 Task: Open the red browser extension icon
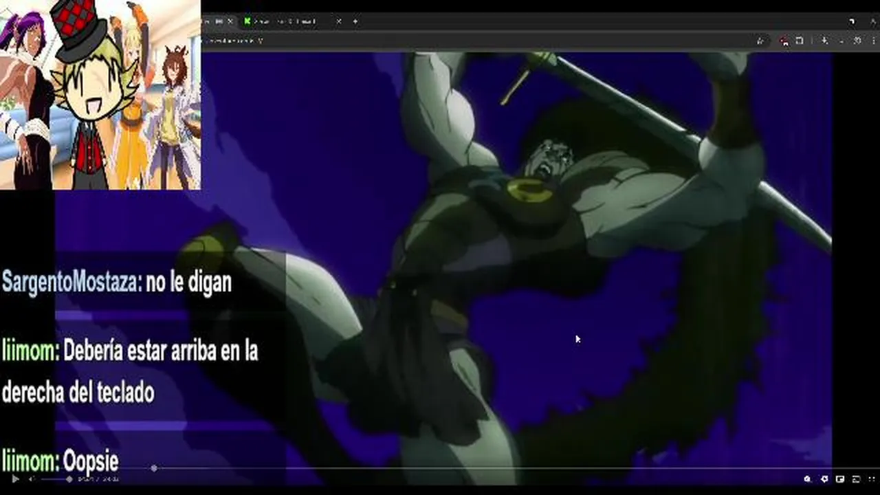[784, 41]
